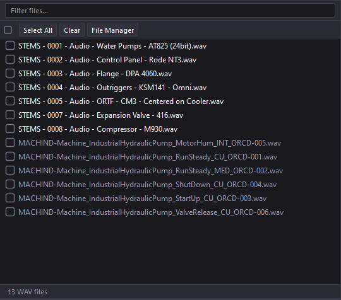Viewport: 341px width, 300px height.
Task: Select the RunSteady_CU_ORCD-001.wav file name
Action: (148, 157)
